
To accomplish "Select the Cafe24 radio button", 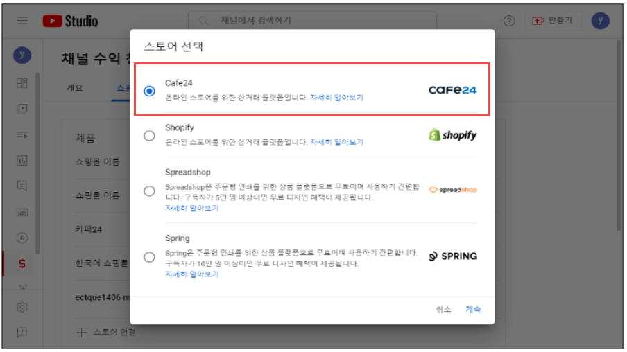I will click(149, 91).
